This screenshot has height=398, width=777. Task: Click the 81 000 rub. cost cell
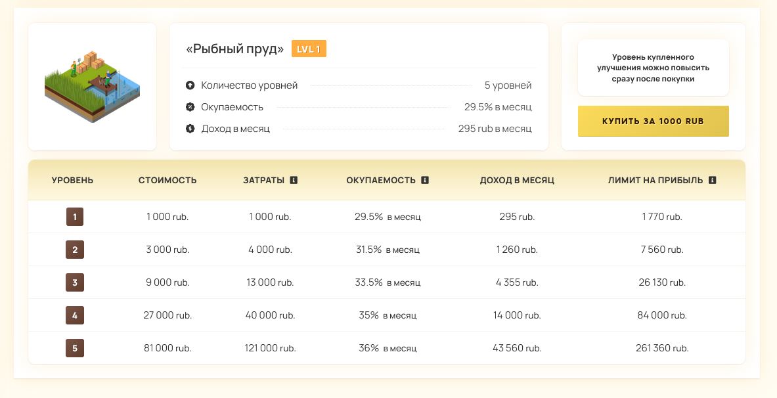click(x=167, y=348)
